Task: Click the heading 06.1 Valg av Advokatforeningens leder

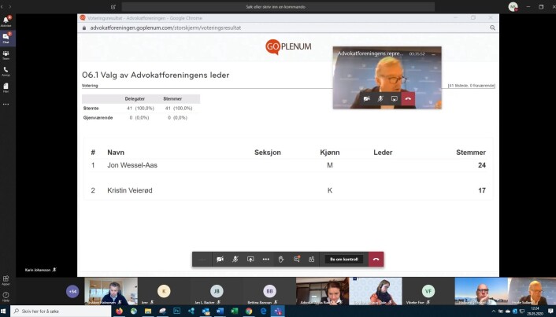Action: click(156, 75)
